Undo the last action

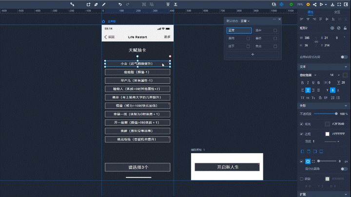click(120, 4)
